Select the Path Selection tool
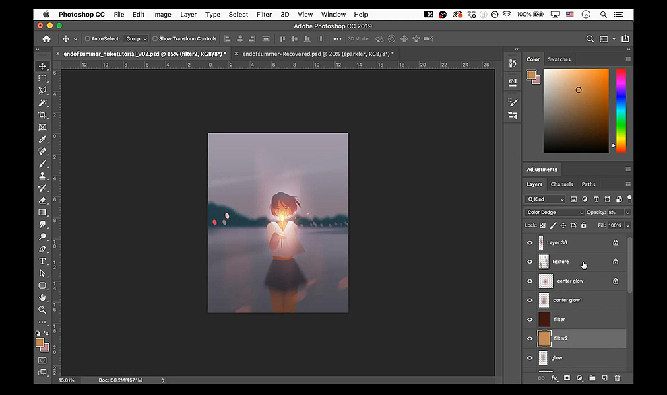Screen dimensions: 667x395 pyautogui.click(x=42, y=273)
